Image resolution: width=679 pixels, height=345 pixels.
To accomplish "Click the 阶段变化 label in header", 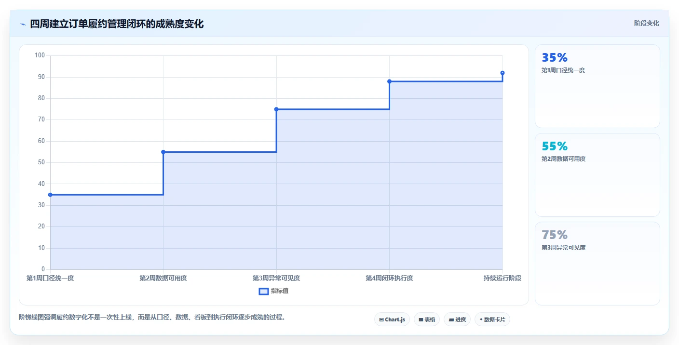I will (x=646, y=23).
